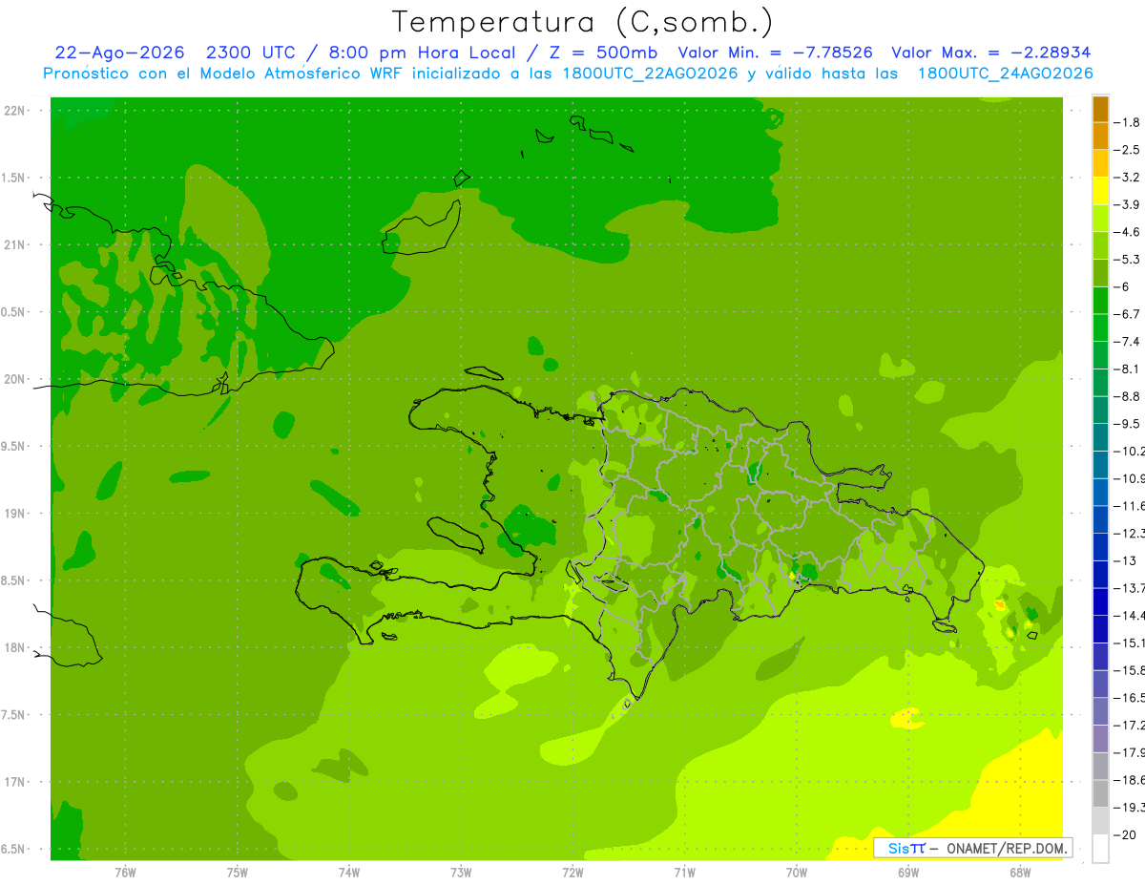
Task: Click the "2300 UTC" time text
Action: pyautogui.click(x=249, y=53)
